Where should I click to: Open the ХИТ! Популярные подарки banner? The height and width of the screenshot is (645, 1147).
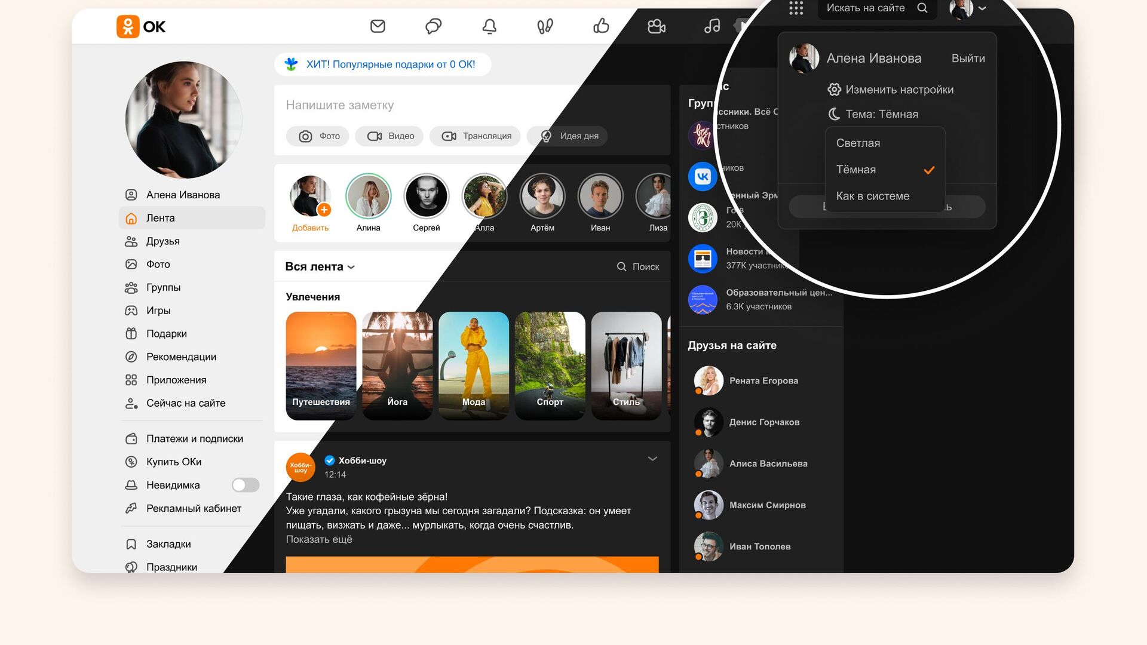click(382, 64)
